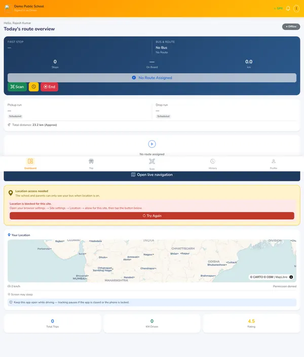Image resolution: width=304 pixels, height=357 pixels.
Task: Click the No Bus label
Action: tap(161, 48)
